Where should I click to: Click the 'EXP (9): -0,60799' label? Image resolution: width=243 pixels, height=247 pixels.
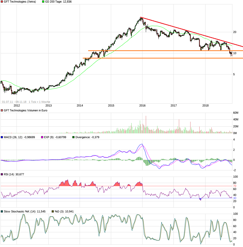click(55, 137)
